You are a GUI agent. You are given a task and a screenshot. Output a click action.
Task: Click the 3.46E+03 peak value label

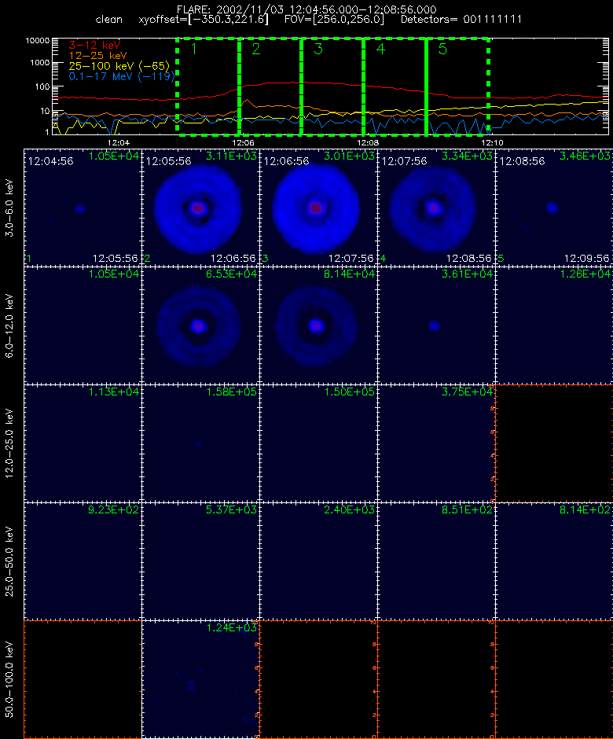coord(585,156)
